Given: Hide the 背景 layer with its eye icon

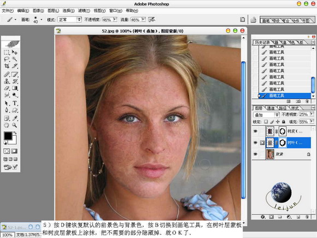Looking at the screenshot, I should tap(255, 154).
